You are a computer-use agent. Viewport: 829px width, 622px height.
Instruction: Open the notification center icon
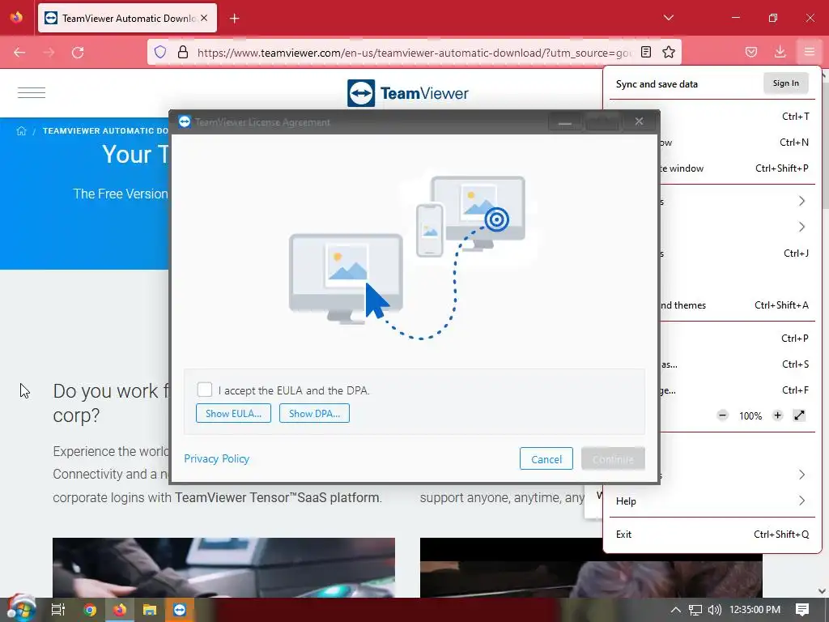(x=802, y=609)
